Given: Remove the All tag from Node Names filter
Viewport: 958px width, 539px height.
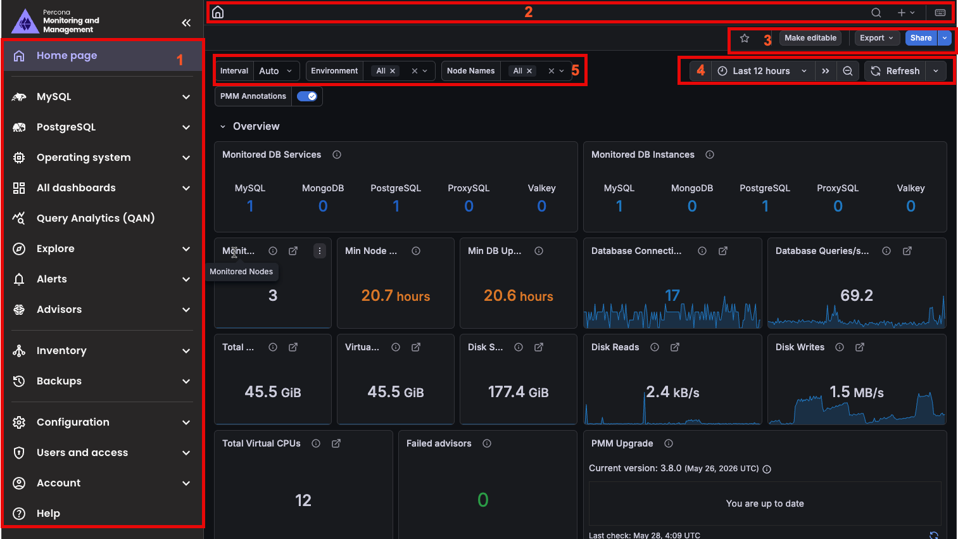Looking at the screenshot, I should pos(529,71).
